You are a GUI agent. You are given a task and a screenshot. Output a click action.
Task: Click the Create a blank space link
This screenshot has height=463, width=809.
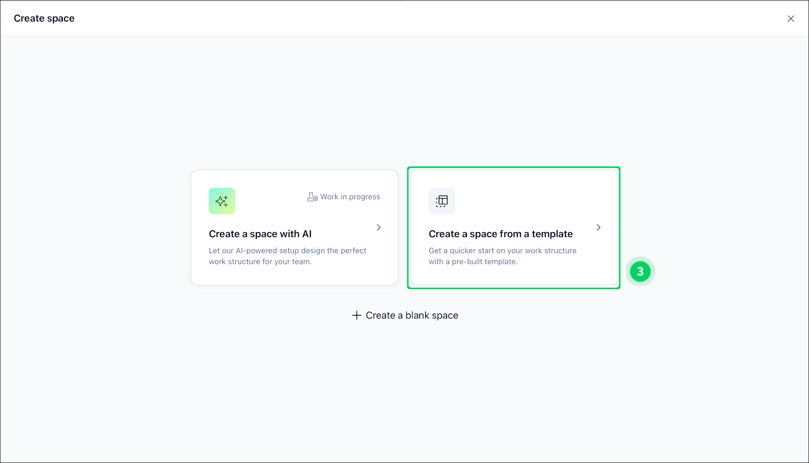pos(412,315)
